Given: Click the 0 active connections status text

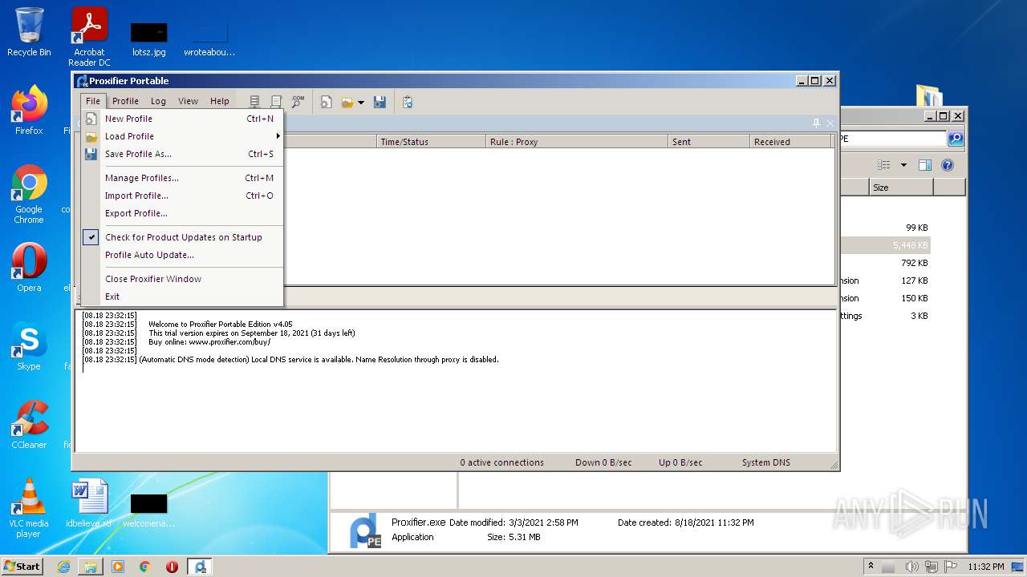Looking at the screenshot, I should pyautogui.click(x=501, y=462).
